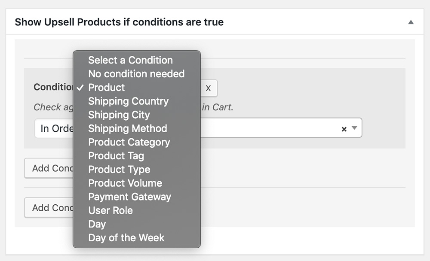The height and width of the screenshot is (261, 430).
Task: Select "Payment Gateway" condition
Action: pos(129,197)
